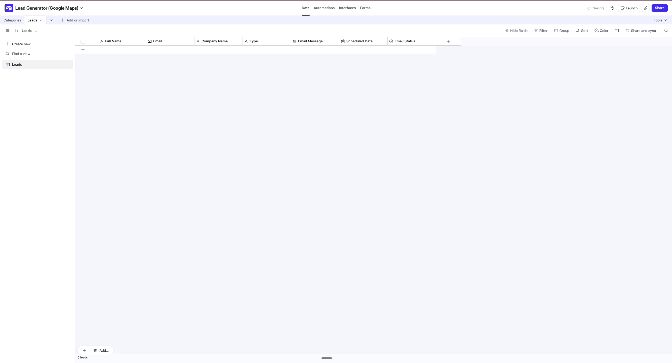Toggle the views sidebar hamburger icon

(8, 31)
